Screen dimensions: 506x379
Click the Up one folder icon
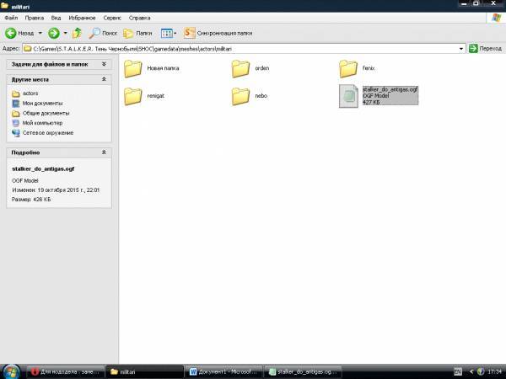click(x=77, y=33)
